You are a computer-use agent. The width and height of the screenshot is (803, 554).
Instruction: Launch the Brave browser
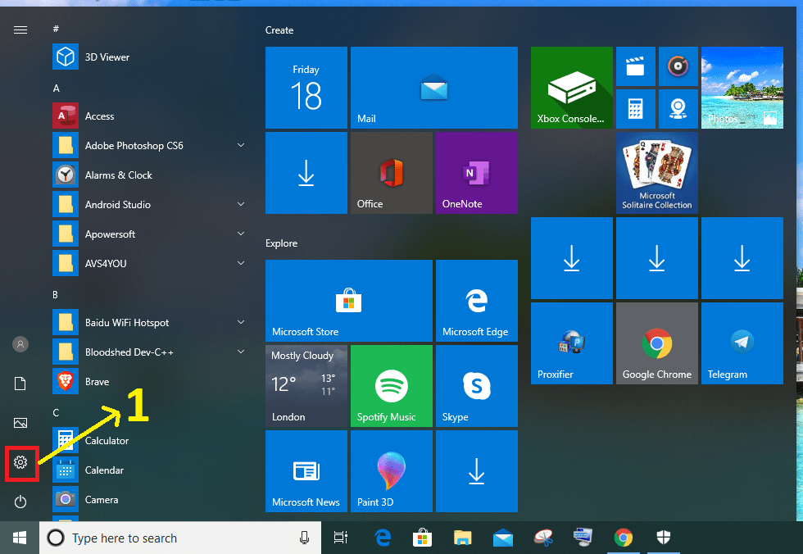(148, 381)
